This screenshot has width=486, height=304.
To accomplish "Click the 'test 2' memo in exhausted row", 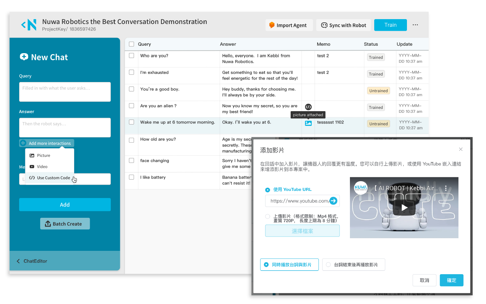I will (x=323, y=72).
